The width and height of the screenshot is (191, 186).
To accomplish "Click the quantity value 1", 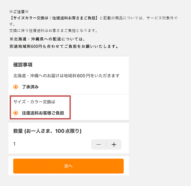I will click(x=14, y=144).
